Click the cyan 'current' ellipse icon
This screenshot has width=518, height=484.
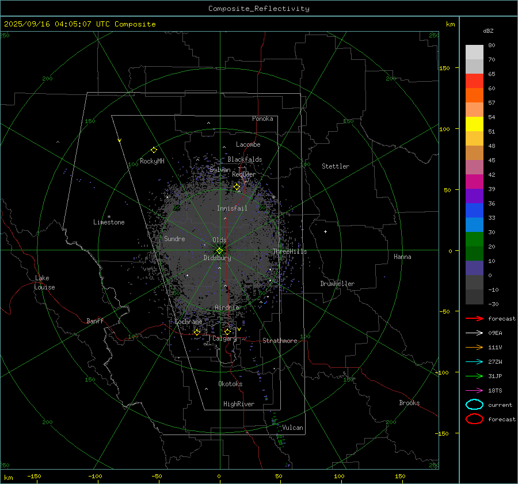point(474,405)
